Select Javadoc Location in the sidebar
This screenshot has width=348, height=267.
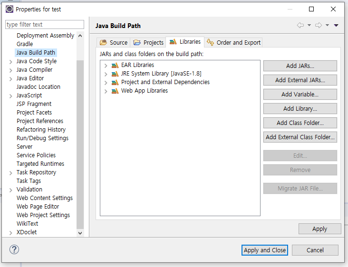point(38,87)
